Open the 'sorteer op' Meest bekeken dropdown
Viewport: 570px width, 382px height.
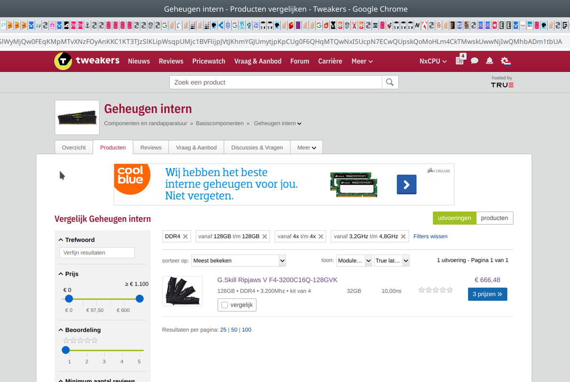[238, 260]
